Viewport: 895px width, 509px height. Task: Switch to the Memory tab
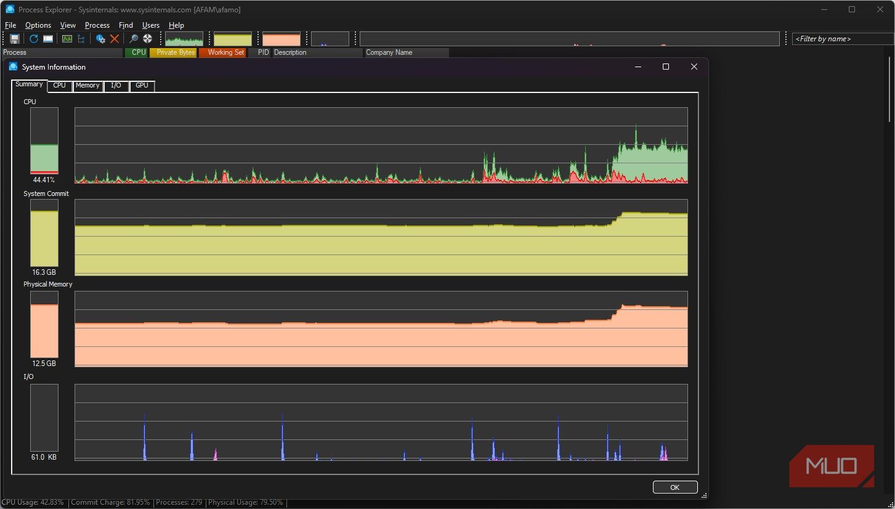[x=87, y=86]
